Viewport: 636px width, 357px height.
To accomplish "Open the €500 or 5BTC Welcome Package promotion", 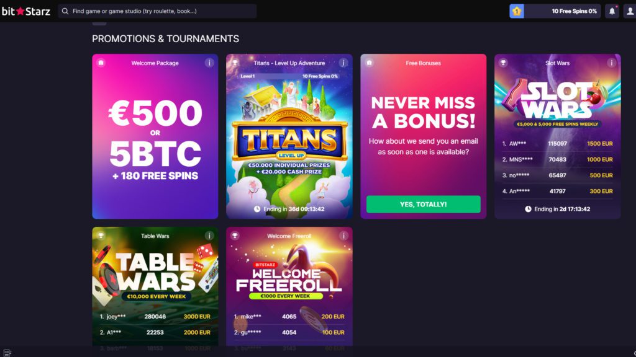I will pyautogui.click(x=155, y=136).
